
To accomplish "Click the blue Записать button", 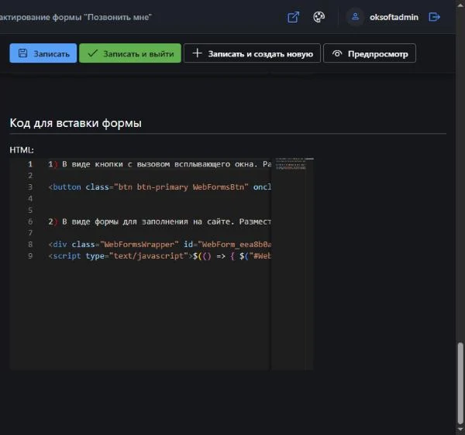I will pyautogui.click(x=43, y=53).
